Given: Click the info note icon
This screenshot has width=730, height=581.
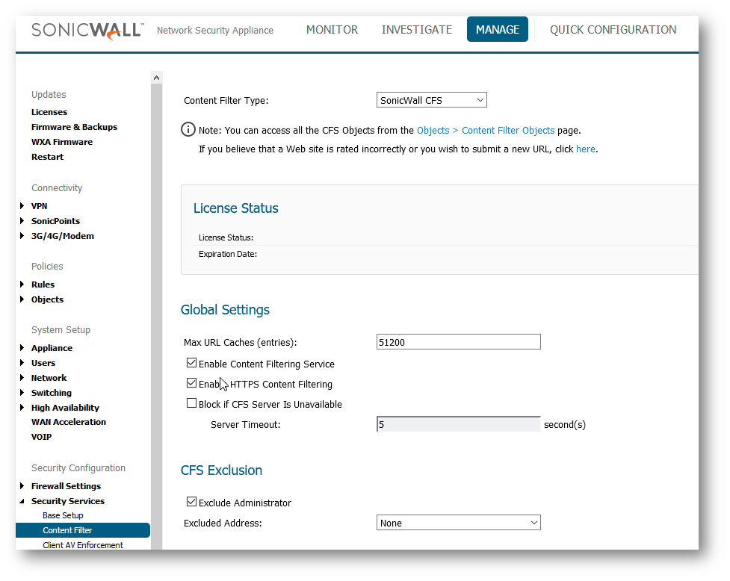Looking at the screenshot, I should 188,130.
